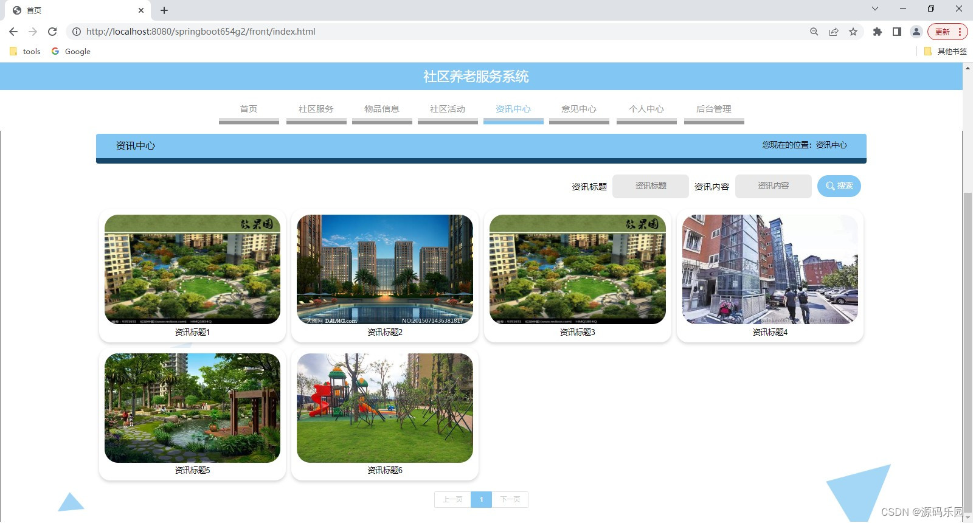Screen dimensions: 973x523
Task: Focus the 资讯标题 search field
Action: pos(651,186)
